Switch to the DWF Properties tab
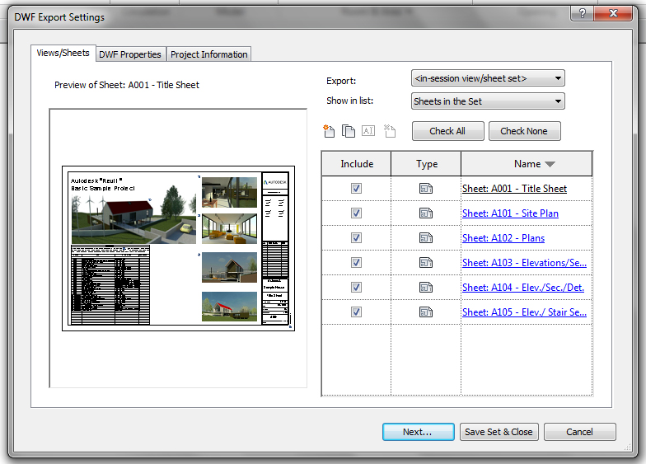The width and height of the screenshot is (646, 464). click(130, 54)
